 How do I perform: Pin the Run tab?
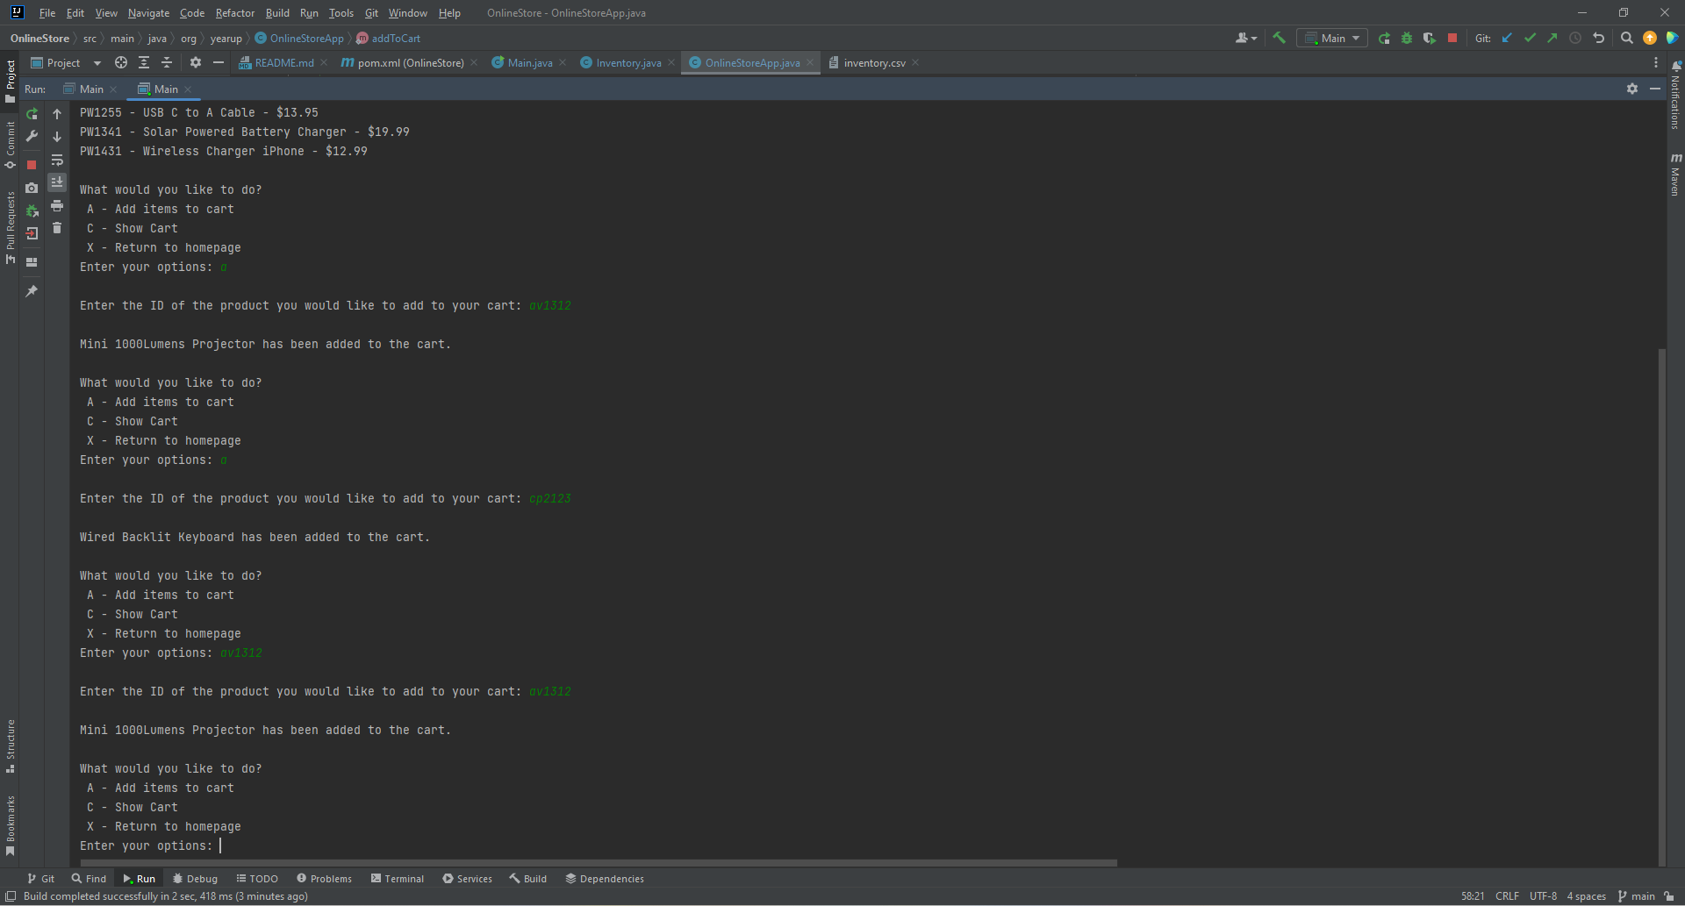pyautogui.click(x=32, y=290)
